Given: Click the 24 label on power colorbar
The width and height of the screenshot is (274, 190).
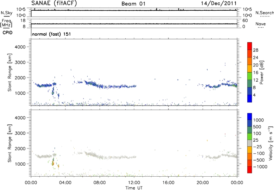Looking at the screenshot, I should (256, 58).
